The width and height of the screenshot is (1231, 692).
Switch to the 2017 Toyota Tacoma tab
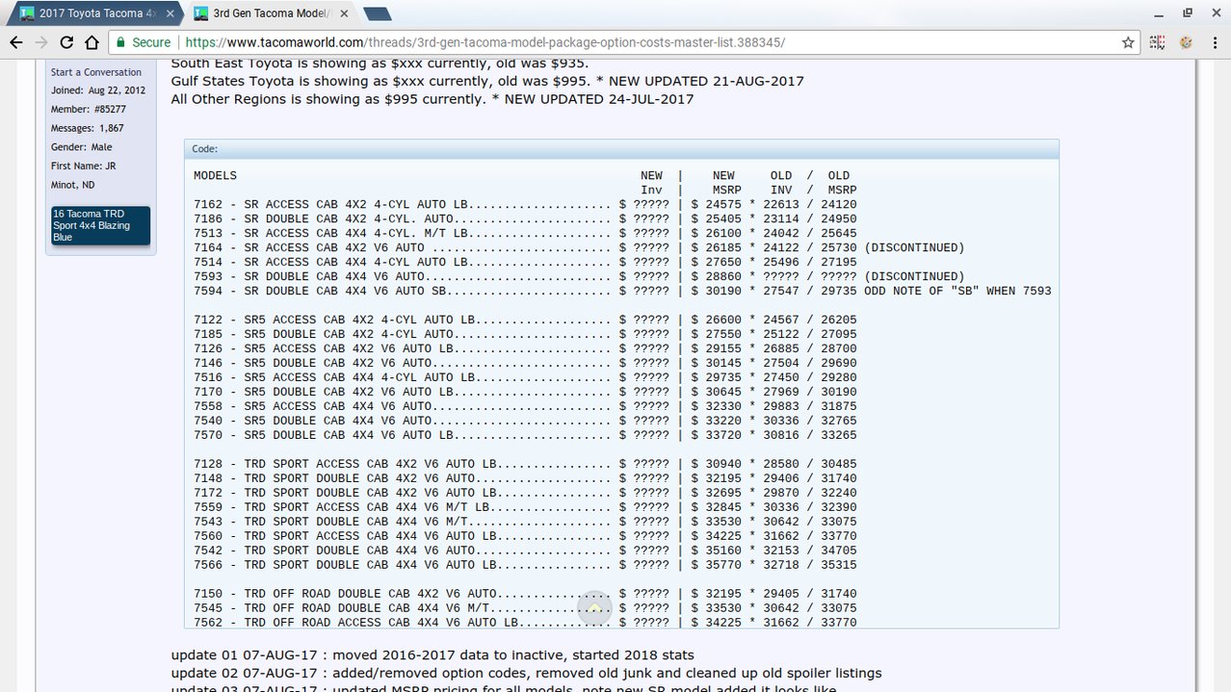point(96,13)
